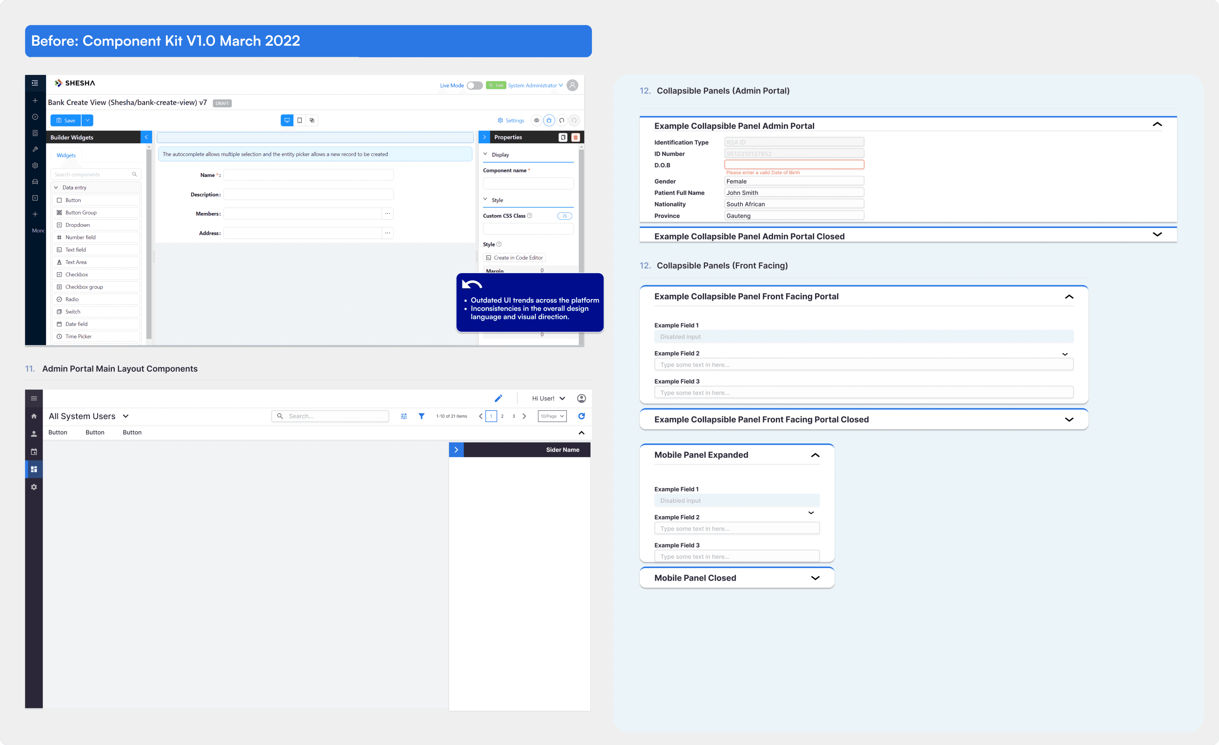Click the home icon in dark sidebar
Viewport: 1219px width, 745px height.
click(x=34, y=416)
